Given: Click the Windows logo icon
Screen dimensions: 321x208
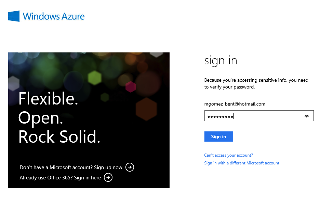Looking at the screenshot, I should pos(14,16).
